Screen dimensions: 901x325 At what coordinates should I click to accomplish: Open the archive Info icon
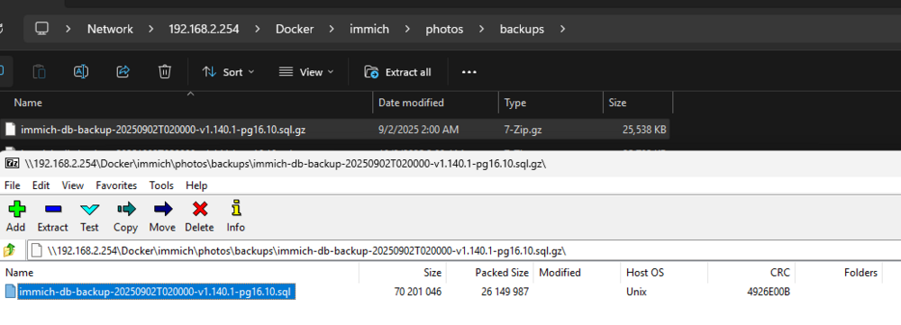pyautogui.click(x=235, y=209)
